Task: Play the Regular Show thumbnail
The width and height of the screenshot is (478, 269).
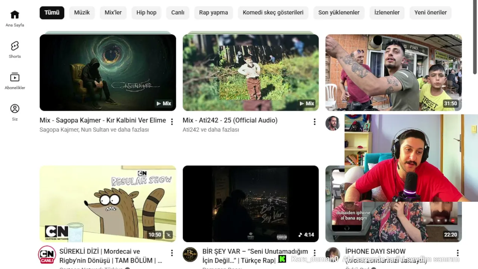Action: click(x=108, y=204)
